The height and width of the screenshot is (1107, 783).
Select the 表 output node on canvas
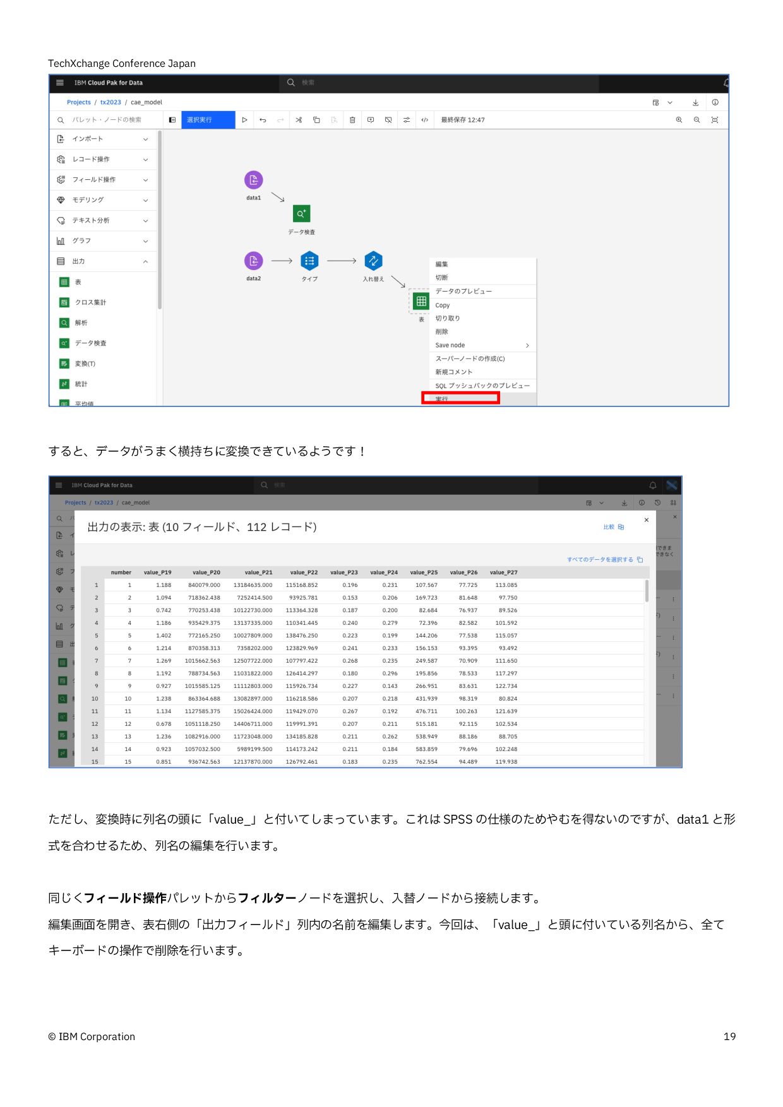[x=421, y=302]
